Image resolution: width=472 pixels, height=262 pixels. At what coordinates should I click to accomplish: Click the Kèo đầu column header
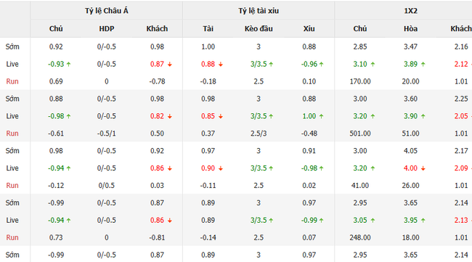259,28
